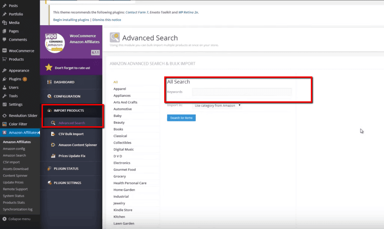This screenshot has height=229, width=384.
Task: Select the Arts And Crafts category
Action: point(125,102)
